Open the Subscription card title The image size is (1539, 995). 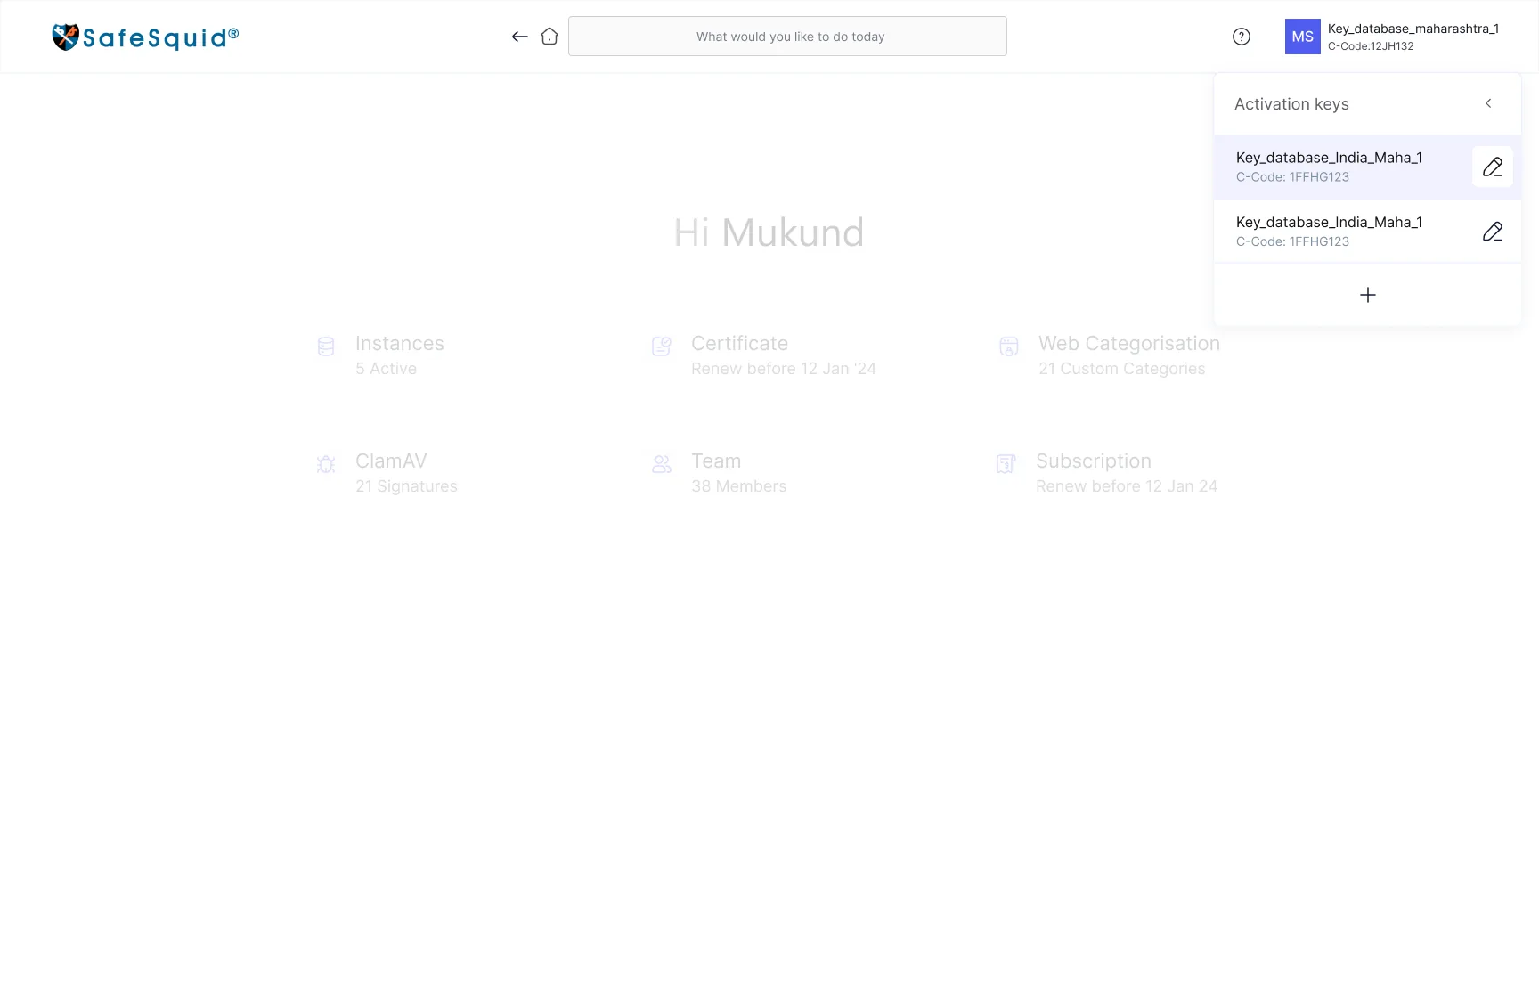coord(1094,461)
